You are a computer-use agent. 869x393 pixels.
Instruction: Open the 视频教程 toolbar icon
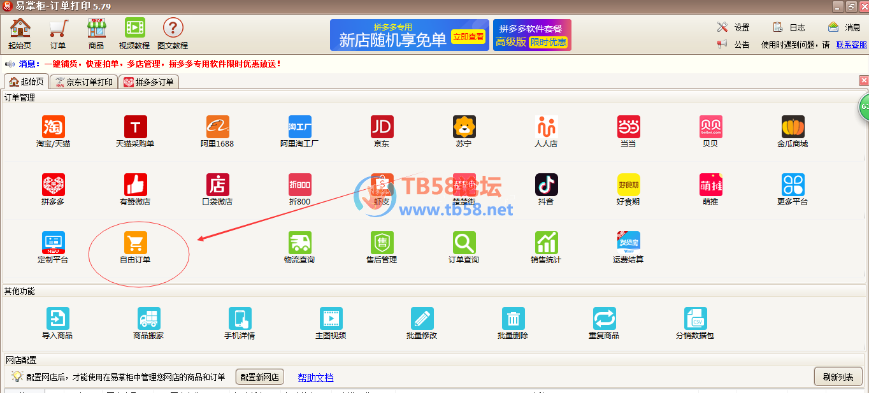click(x=134, y=33)
